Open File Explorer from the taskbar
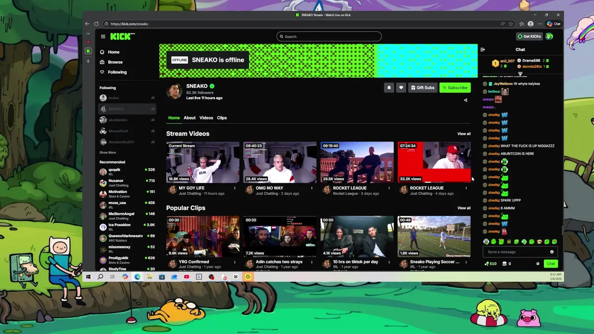Screen dimensions: 594x334 [x=149, y=277]
